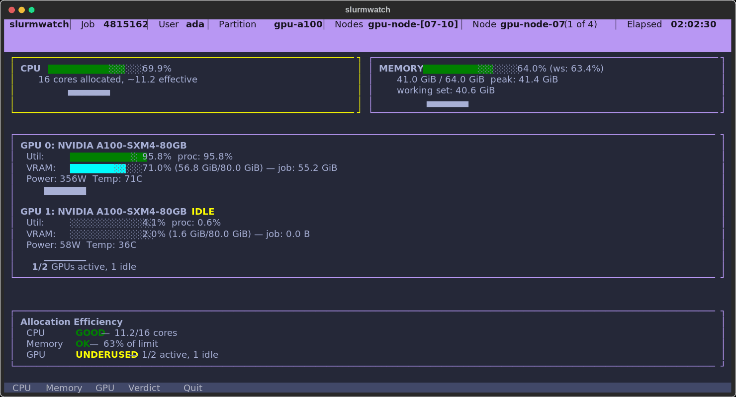The image size is (736, 397).
Task: Maximize the window with the green button
Action: pos(32,10)
